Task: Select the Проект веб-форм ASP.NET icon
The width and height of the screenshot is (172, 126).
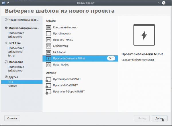Action: (48, 92)
